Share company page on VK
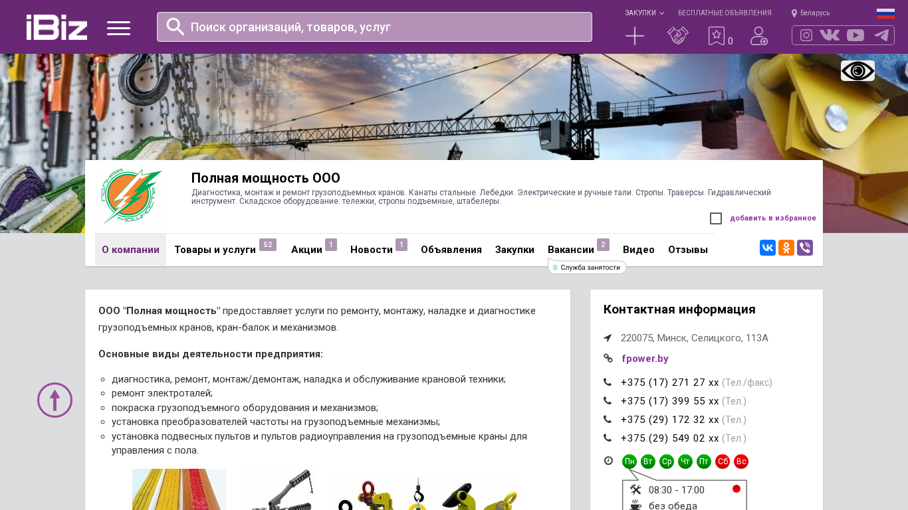The height and width of the screenshot is (510, 908). (x=768, y=248)
